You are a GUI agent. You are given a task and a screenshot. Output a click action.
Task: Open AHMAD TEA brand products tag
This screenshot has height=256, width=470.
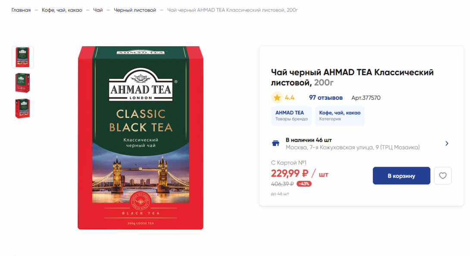point(291,116)
